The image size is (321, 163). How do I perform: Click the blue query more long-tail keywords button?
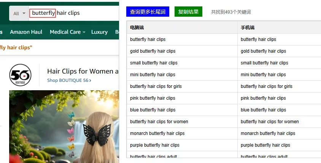[x=148, y=12]
